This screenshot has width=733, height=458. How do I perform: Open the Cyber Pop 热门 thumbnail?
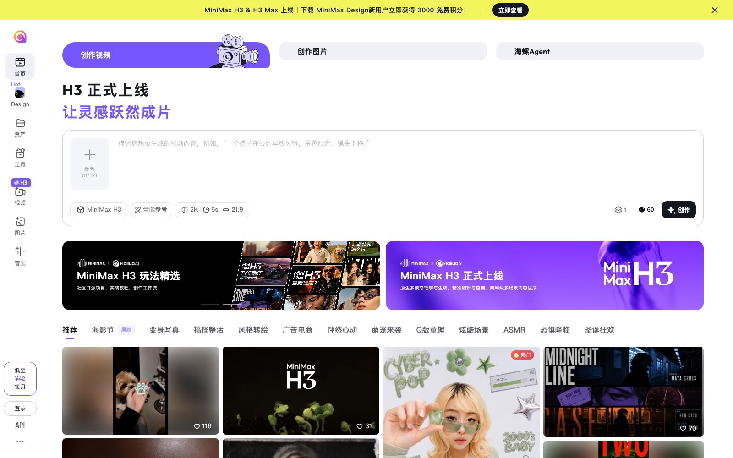(461, 402)
